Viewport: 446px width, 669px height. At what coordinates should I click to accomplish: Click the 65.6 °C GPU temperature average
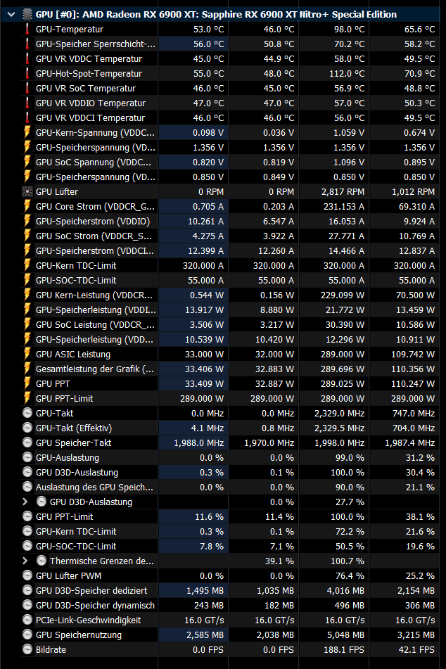[x=419, y=30]
